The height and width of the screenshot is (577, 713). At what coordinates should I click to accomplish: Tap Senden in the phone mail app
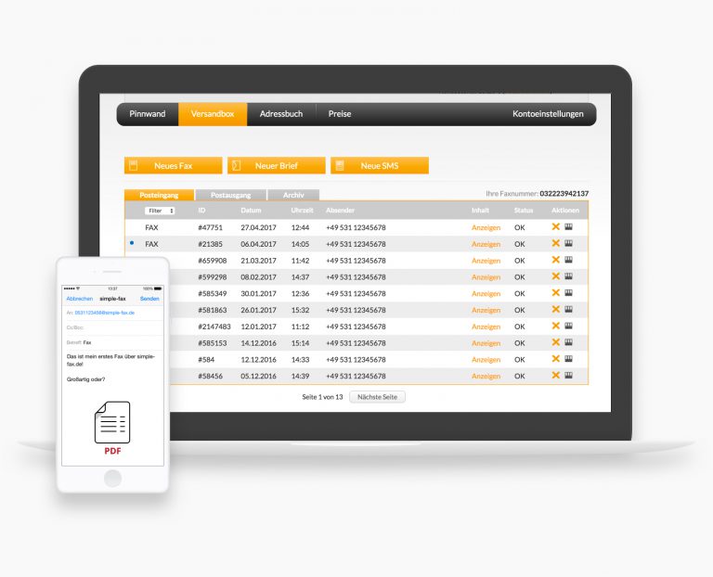(x=149, y=299)
